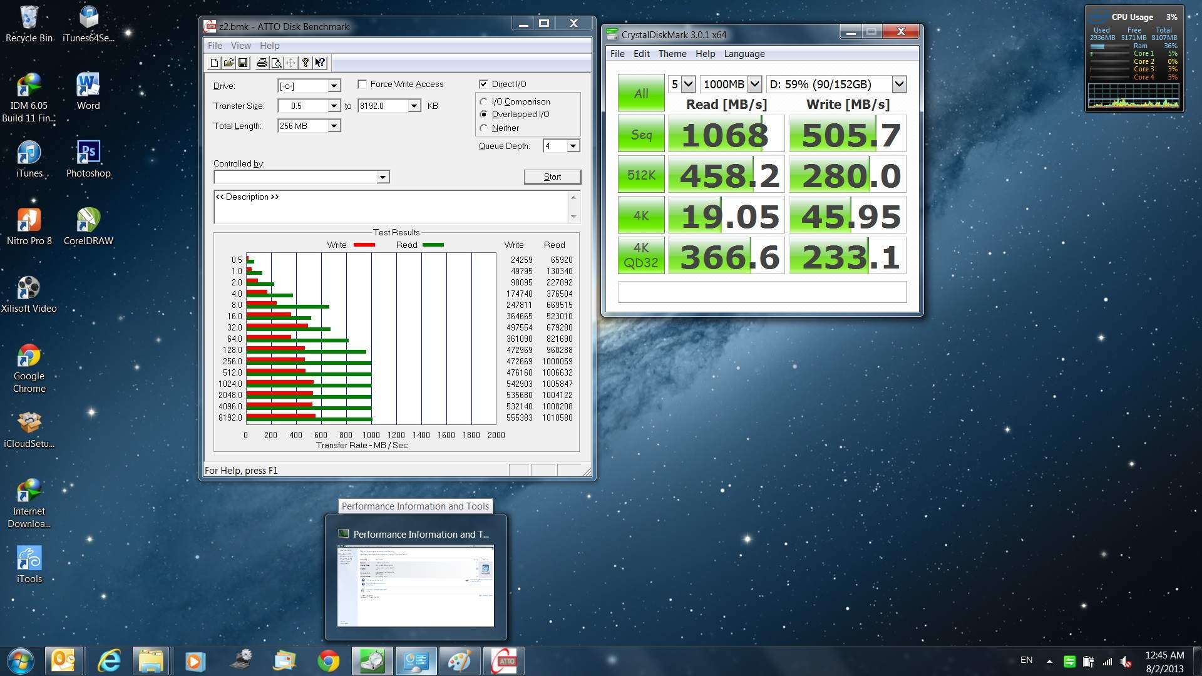Select the Neither radio button

[x=483, y=128]
